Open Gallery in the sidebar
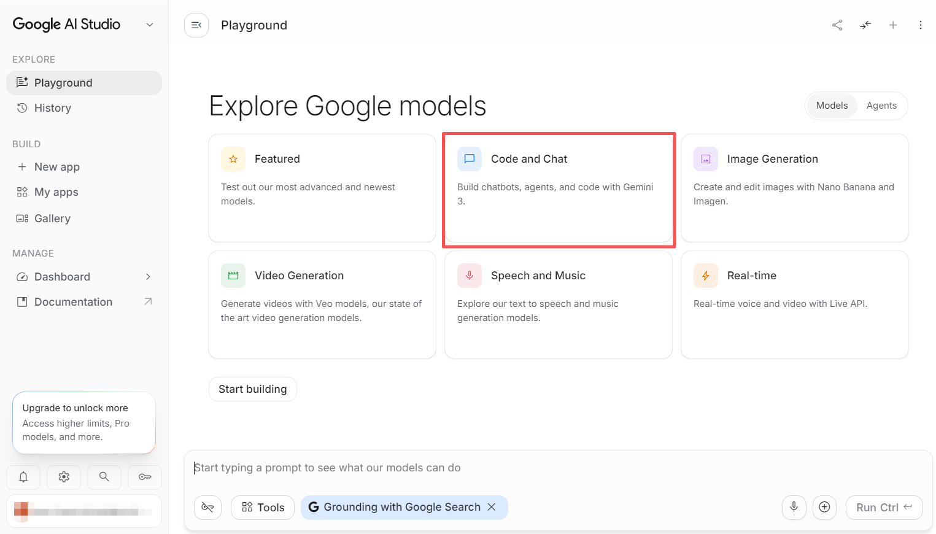Screen dimensions: 936x534 84,219
